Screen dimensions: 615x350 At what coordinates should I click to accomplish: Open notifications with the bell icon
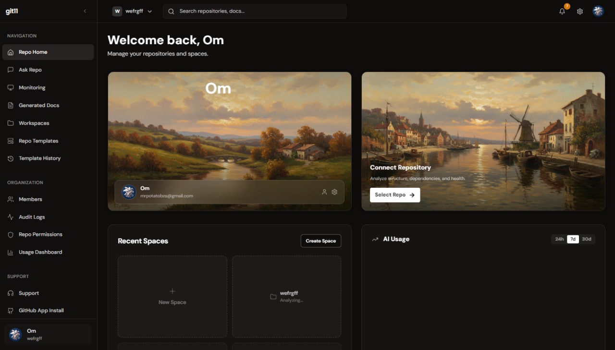(561, 11)
